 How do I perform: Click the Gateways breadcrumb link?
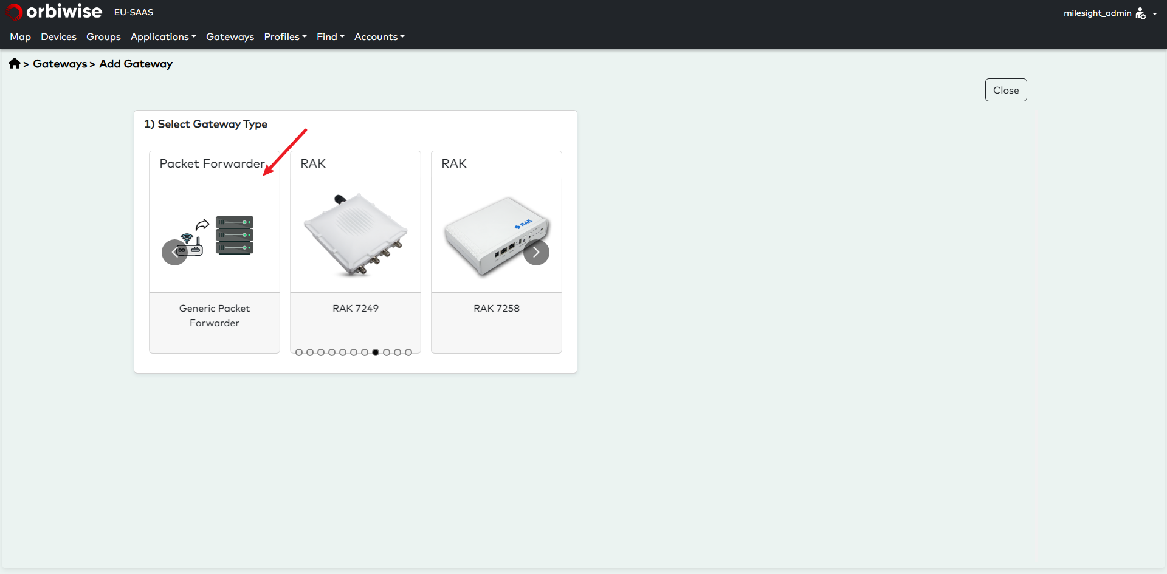[x=60, y=64]
